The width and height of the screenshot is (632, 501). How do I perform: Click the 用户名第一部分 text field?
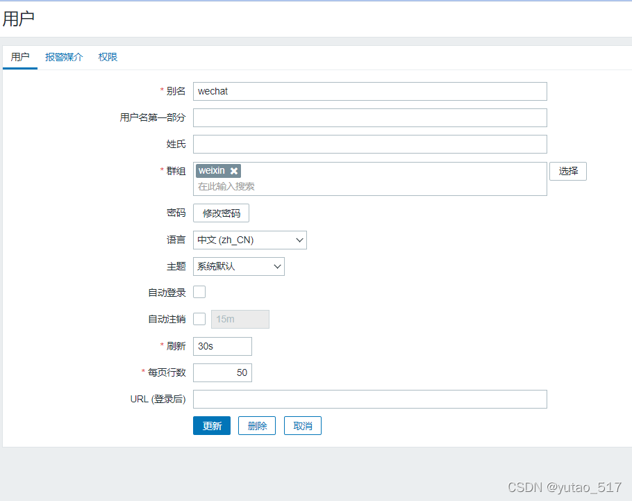(369, 117)
